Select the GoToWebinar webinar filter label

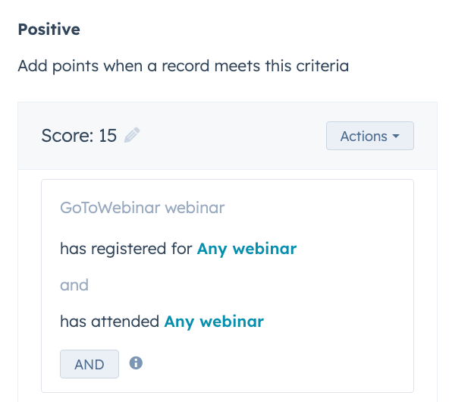143,208
